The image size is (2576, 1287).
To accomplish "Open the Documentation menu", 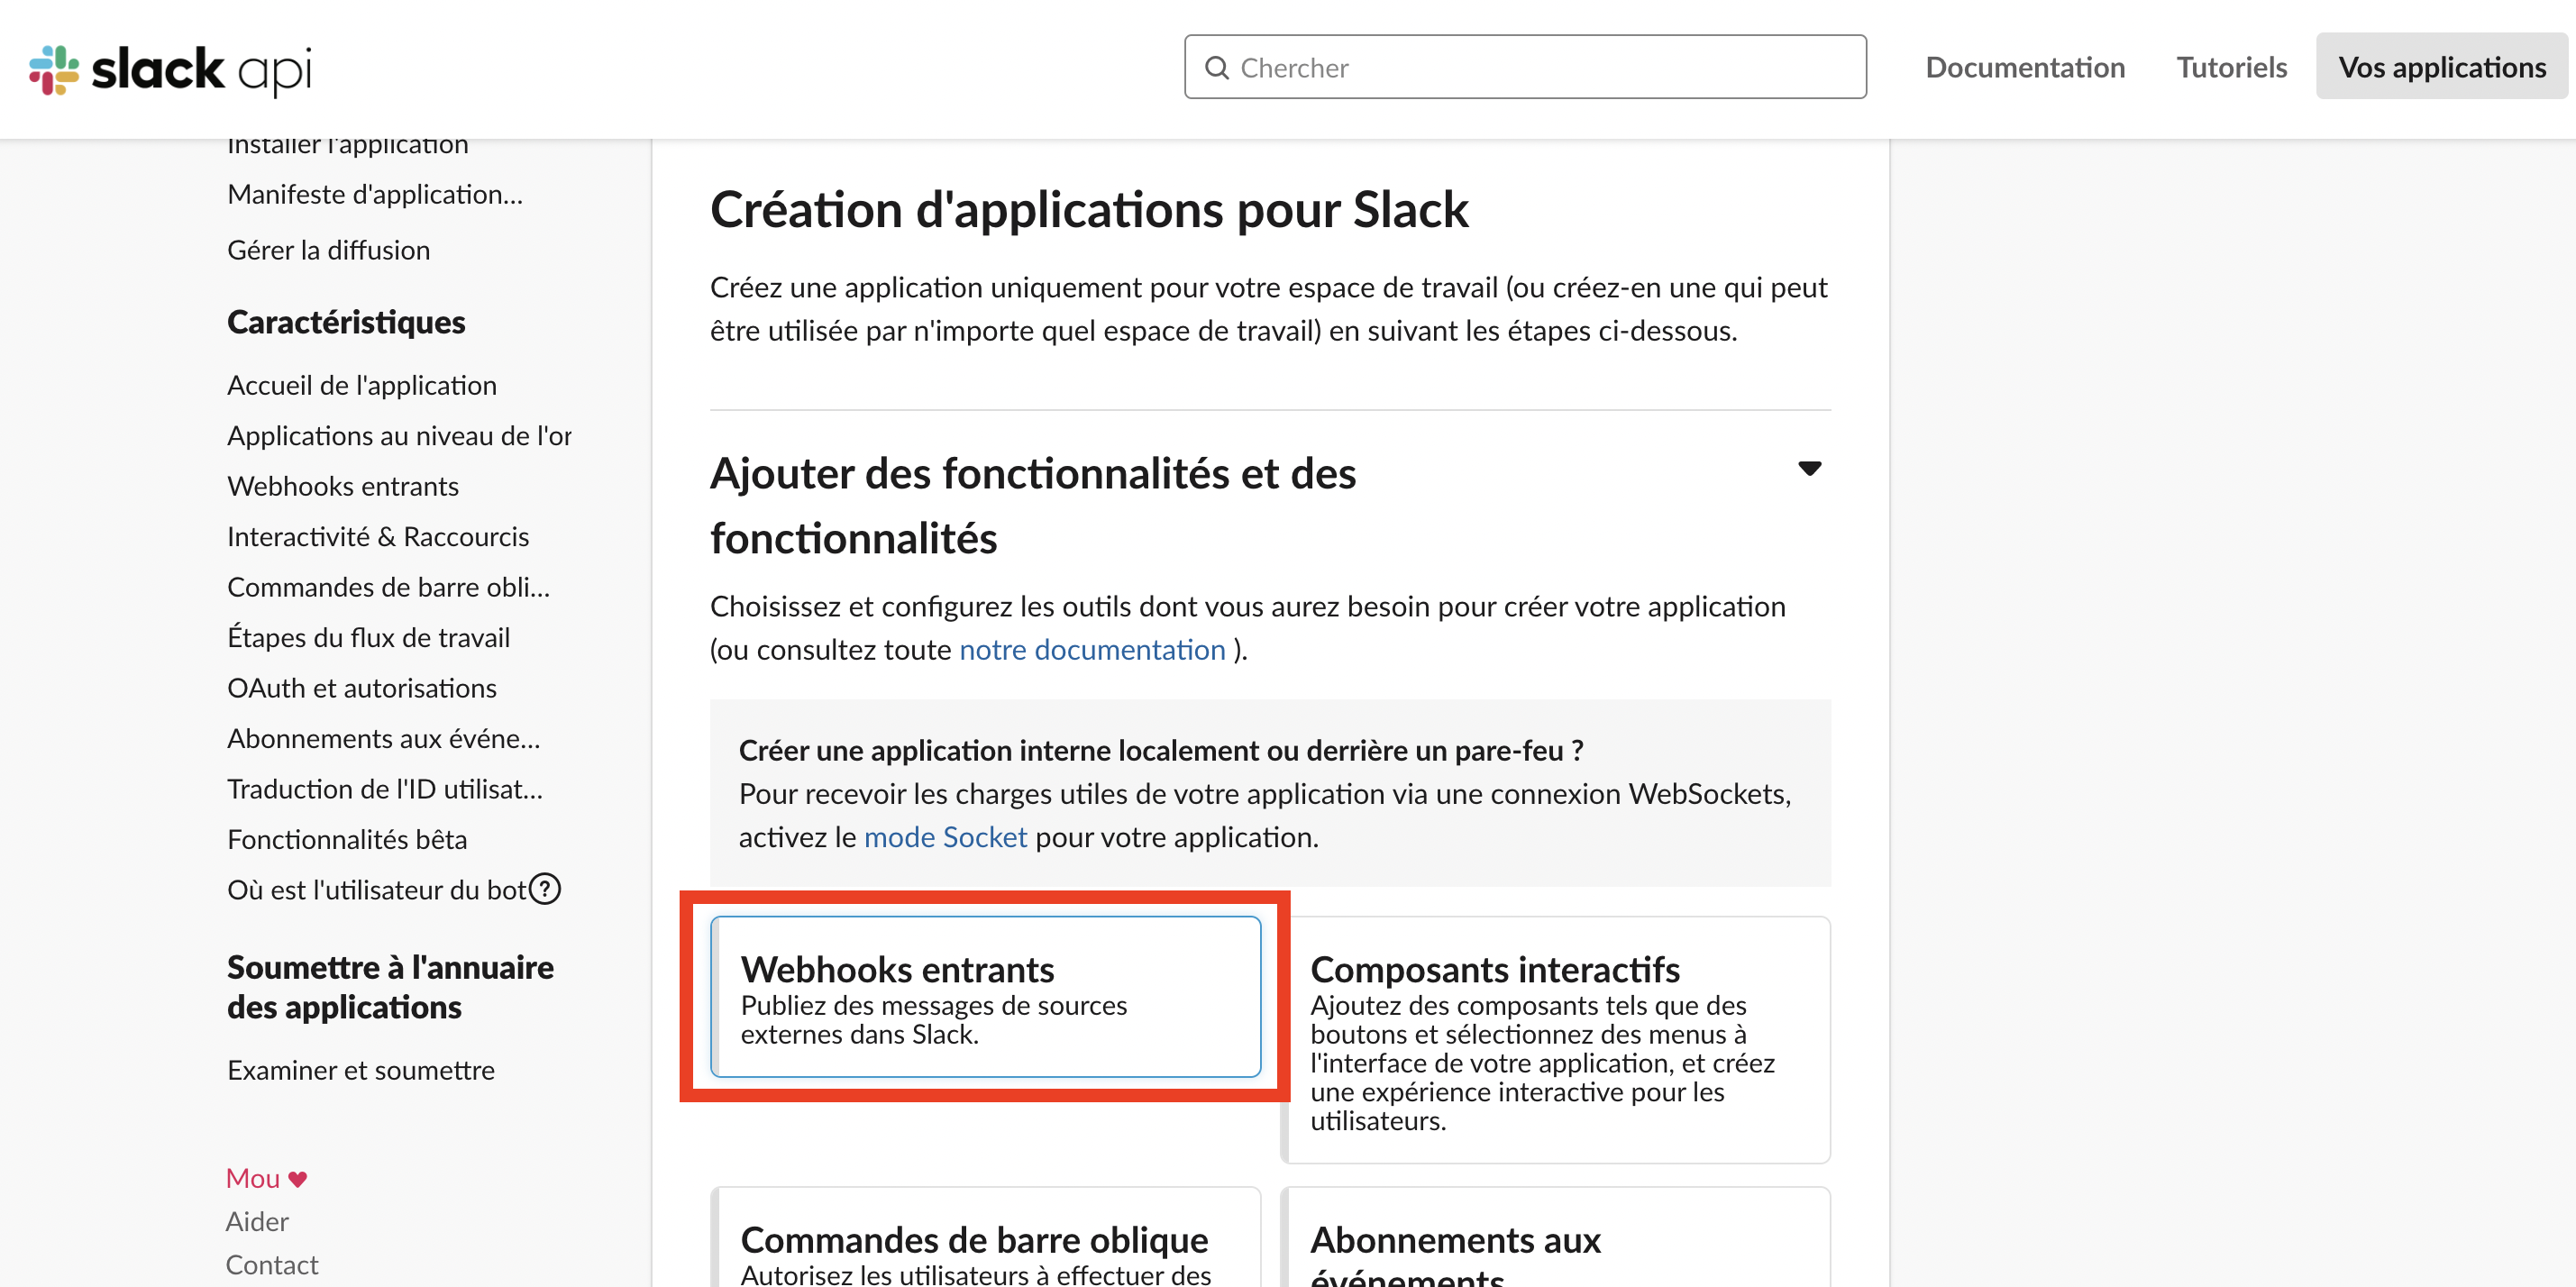I will coord(2025,67).
